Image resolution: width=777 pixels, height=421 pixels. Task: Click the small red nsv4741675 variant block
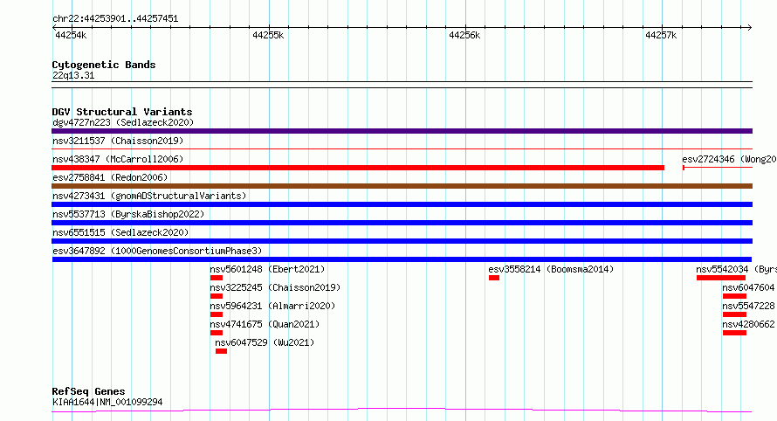click(217, 333)
